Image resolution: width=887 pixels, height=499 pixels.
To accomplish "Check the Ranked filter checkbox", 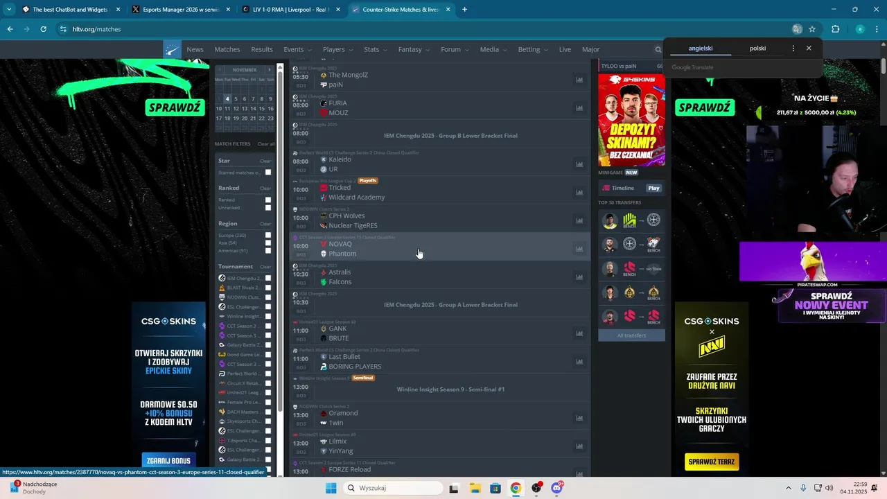I will (x=268, y=200).
